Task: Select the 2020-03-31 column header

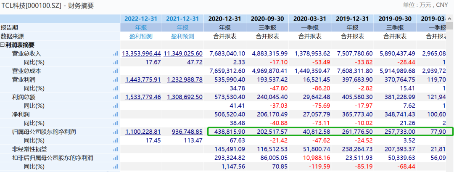Action: pos(310,19)
